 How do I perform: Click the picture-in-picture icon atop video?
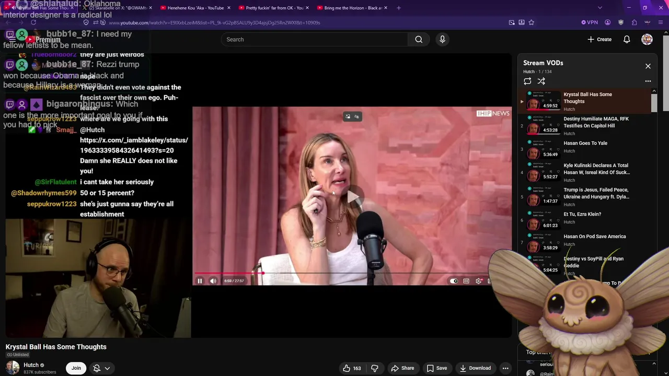348,116
